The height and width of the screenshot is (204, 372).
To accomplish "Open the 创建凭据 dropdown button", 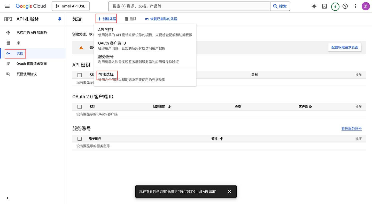I will [x=106, y=19].
